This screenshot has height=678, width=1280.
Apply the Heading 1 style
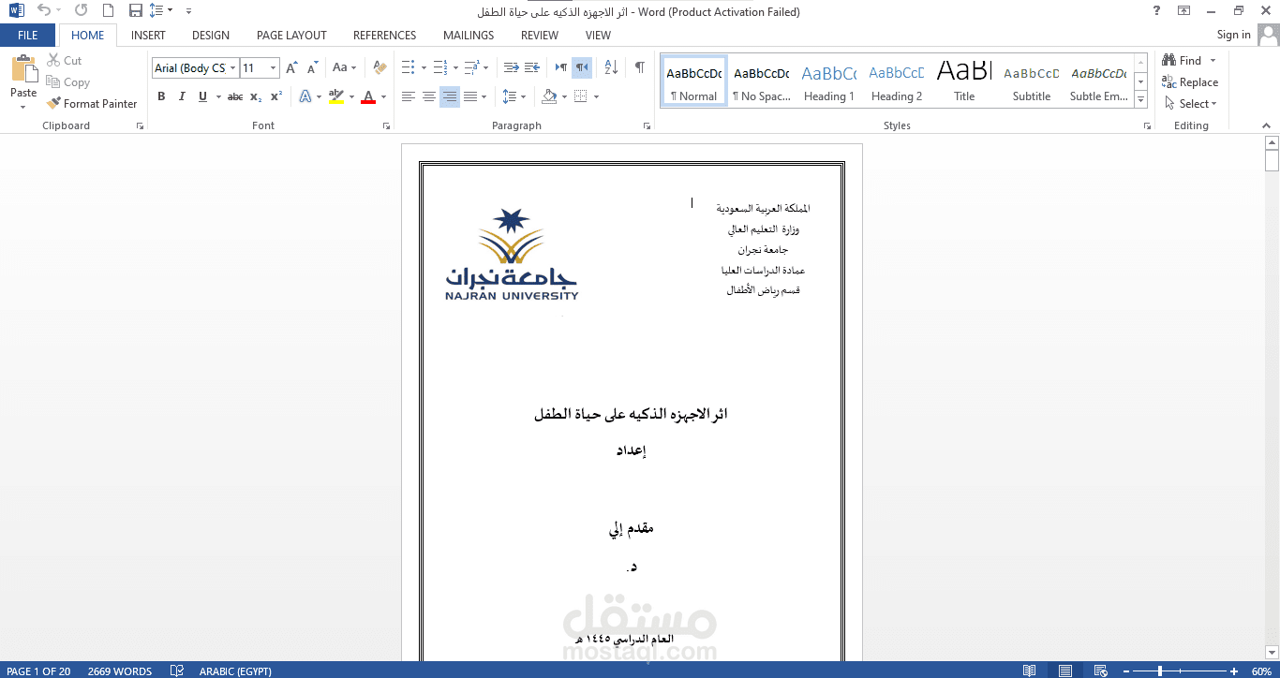coord(829,82)
